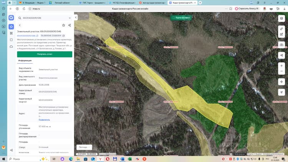Switch to the 'Информация' tab
Viewport: 288px width, 162px height.
click(x=25, y=60)
